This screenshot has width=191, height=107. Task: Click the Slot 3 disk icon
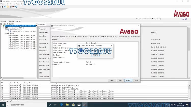[x=10, y=41]
